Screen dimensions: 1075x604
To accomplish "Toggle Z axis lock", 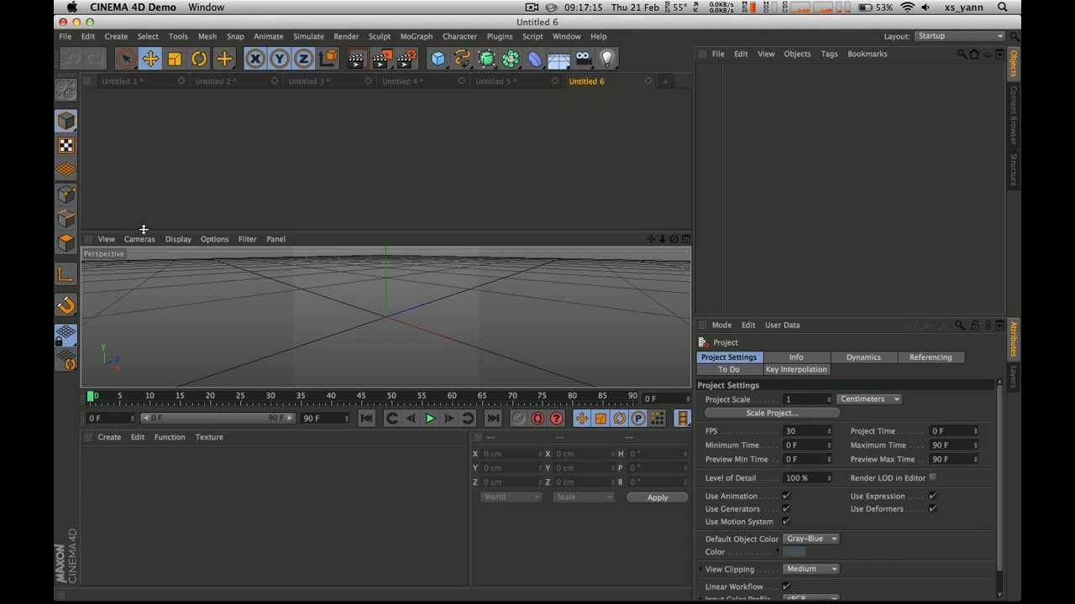I will (x=304, y=59).
